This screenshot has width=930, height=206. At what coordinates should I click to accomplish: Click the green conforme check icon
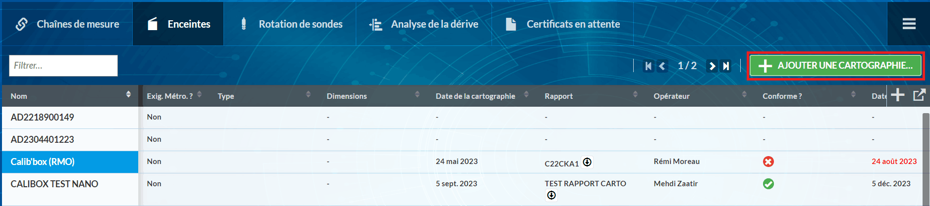coord(768,184)
